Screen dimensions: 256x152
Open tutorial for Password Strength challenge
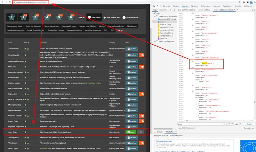pyautogui.click(x=141, y=116)
